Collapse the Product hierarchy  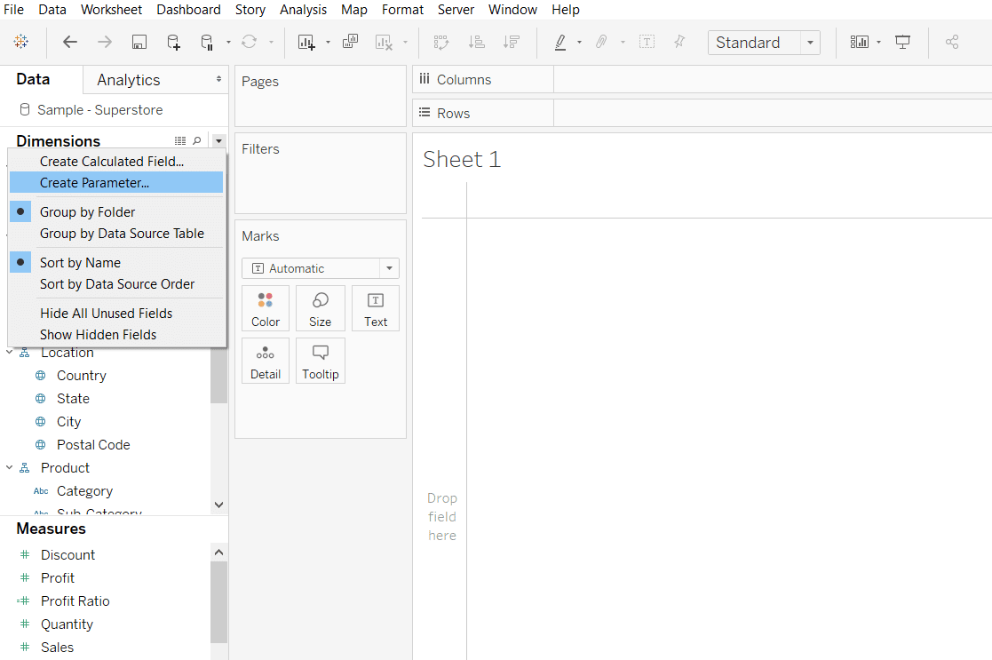point(9,467)
